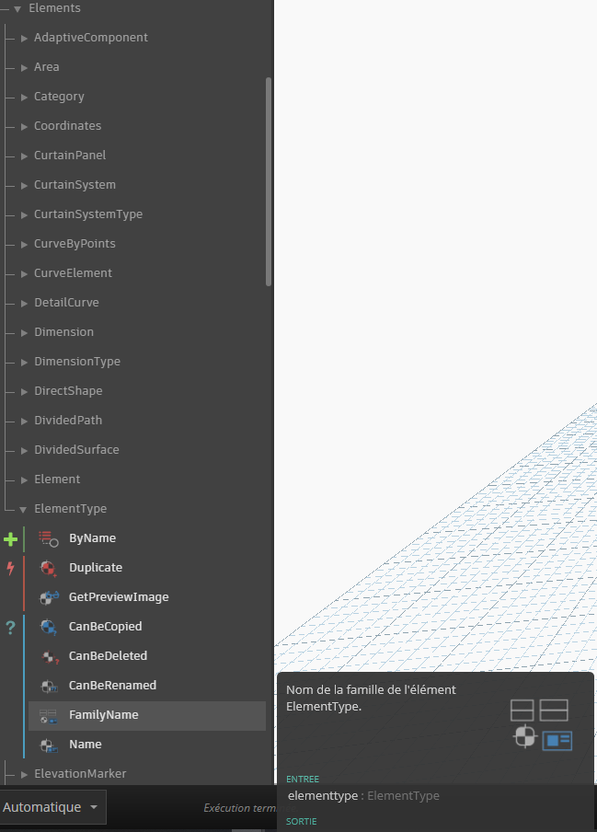Open the DirectShape category

[x=69, y=391]
